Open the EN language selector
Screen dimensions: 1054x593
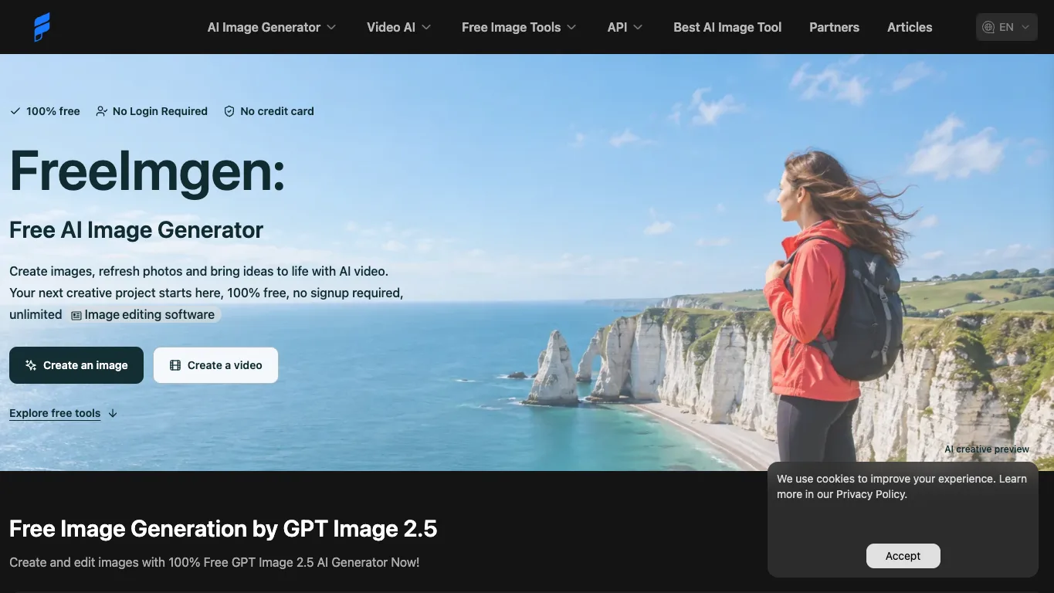tap(1006, 27)
